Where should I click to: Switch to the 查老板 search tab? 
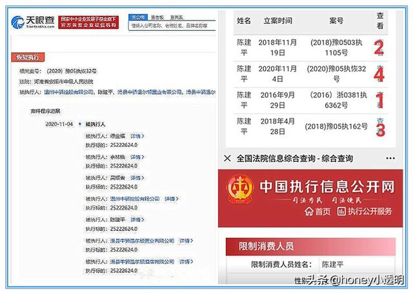[157, 17]
